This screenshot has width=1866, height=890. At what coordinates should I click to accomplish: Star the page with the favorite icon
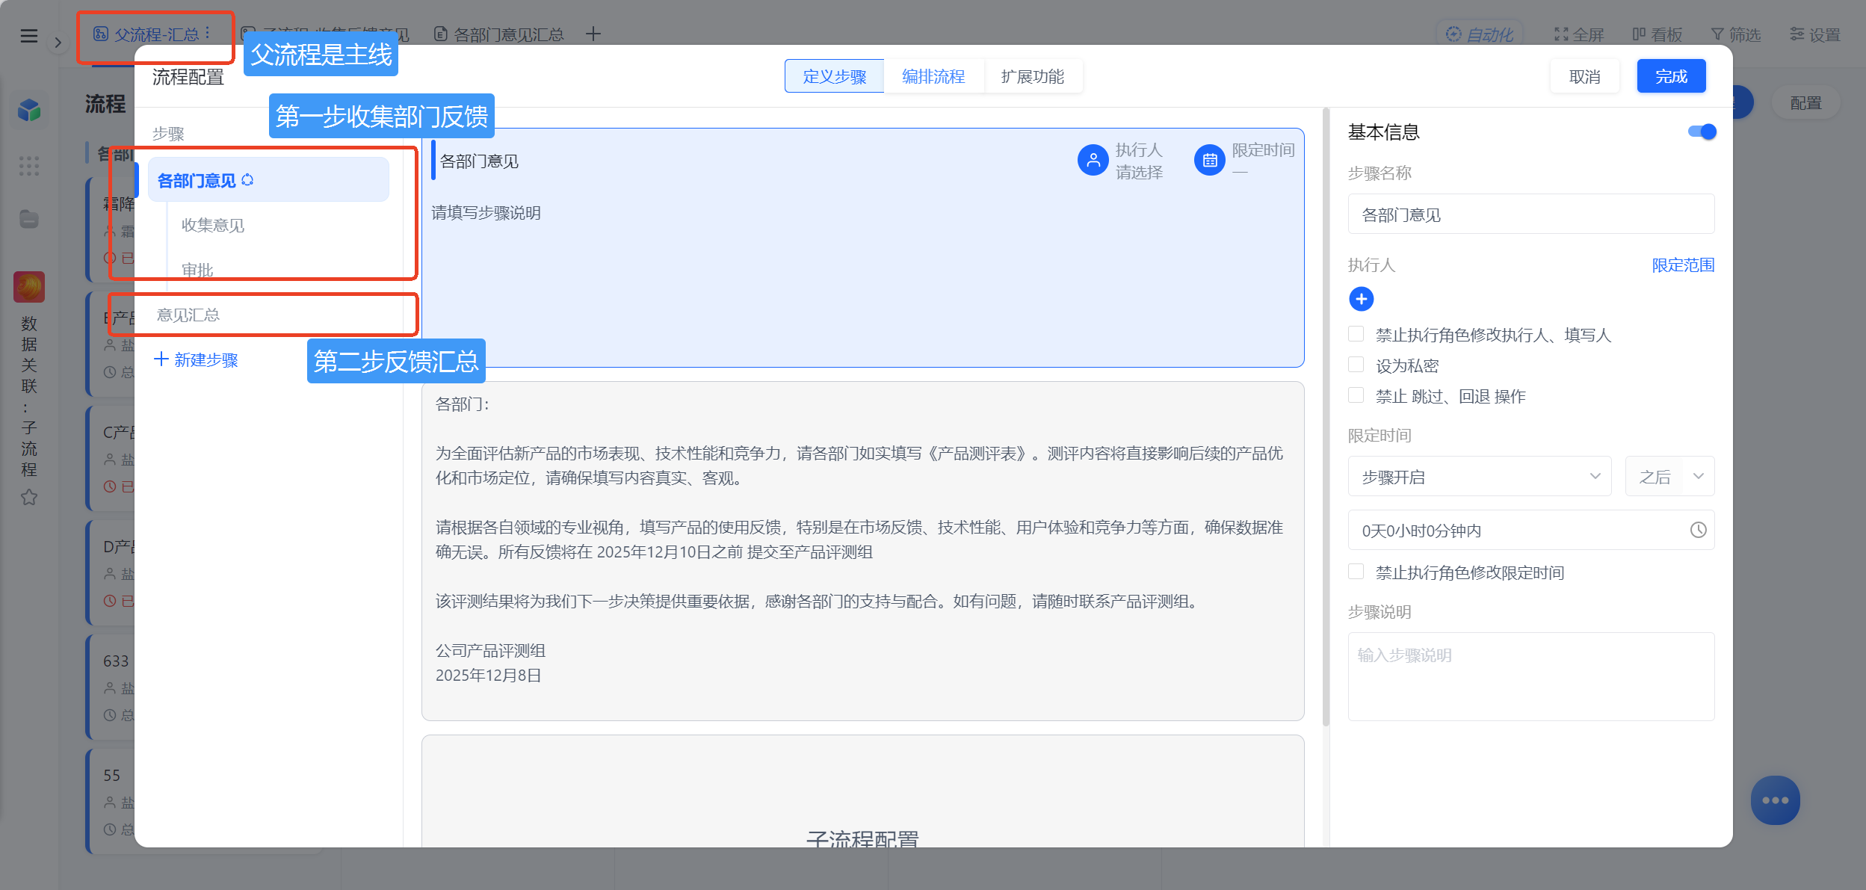pyautogui.click(x=29, y=497)
